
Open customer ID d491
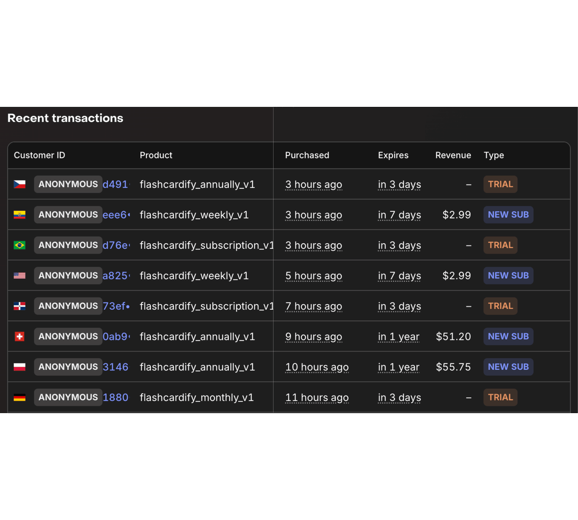point(116,184)
